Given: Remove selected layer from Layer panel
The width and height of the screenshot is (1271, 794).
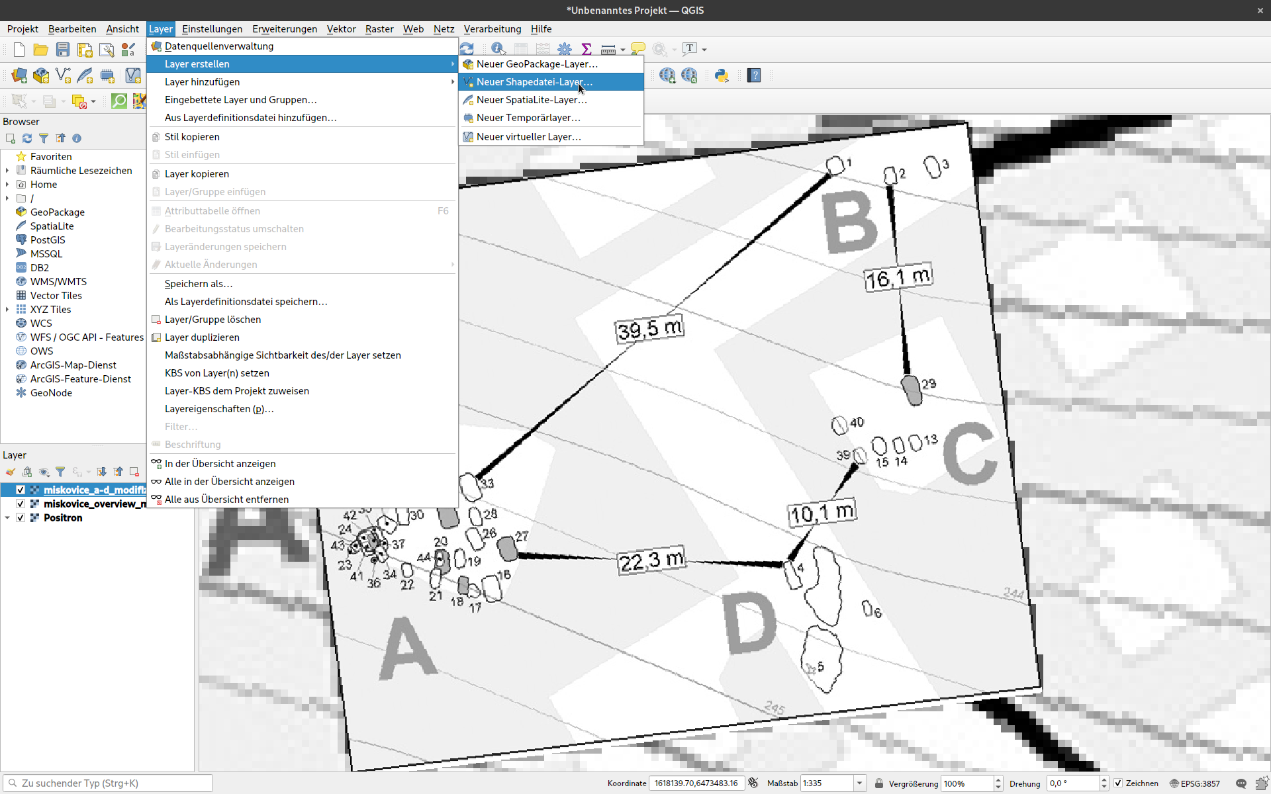Looking at the screenshot, I should [x=134, y=472].
